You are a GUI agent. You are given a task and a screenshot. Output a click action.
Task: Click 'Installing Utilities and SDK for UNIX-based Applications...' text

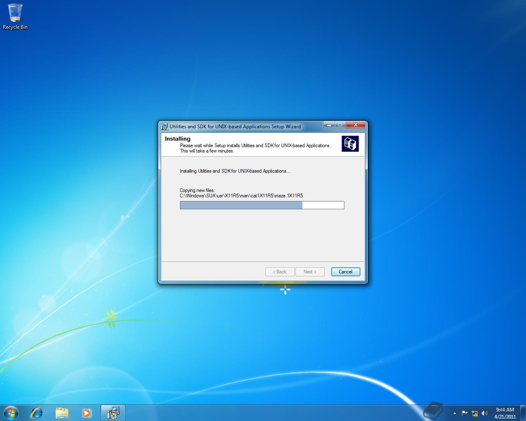[235, 171]
